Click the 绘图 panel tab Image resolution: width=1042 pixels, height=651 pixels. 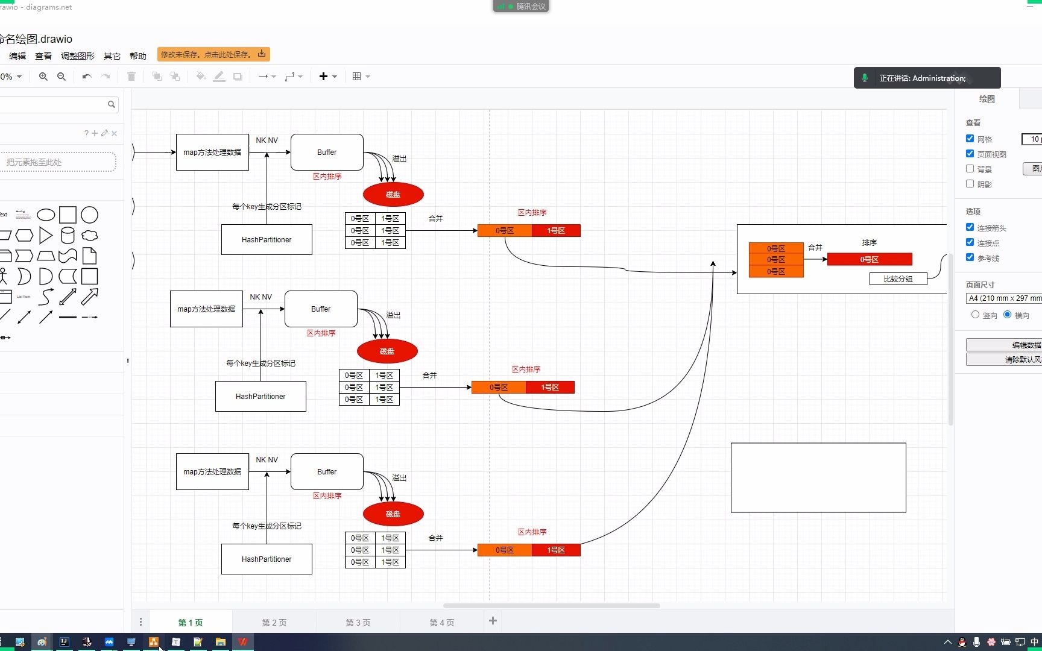987,99
